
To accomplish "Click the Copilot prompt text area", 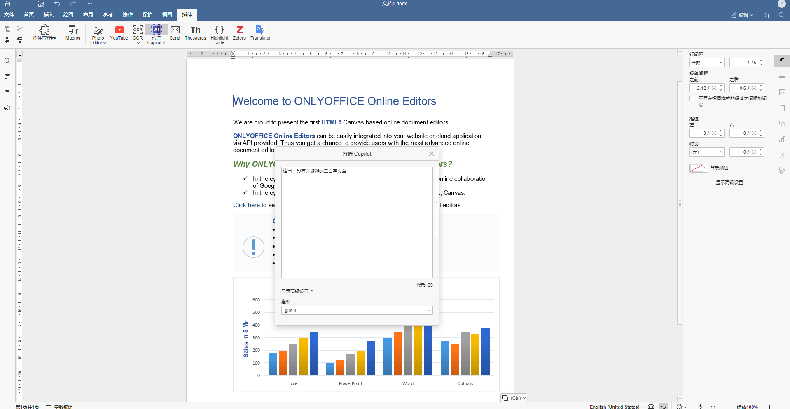I will (357, 222).
